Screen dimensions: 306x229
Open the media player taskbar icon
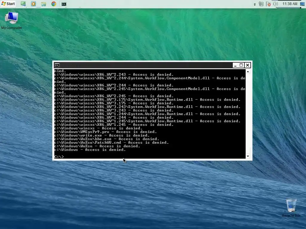coord(33,4)
